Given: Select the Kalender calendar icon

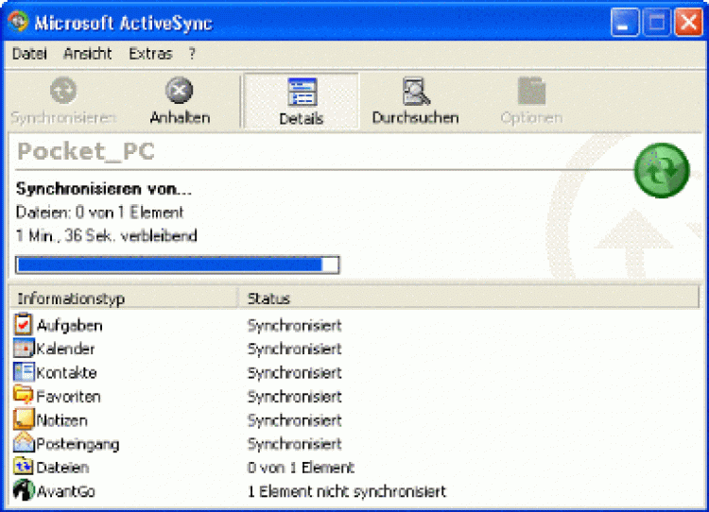Looking at the screenshot, I should pyautogui.click(x=25, y=349).
